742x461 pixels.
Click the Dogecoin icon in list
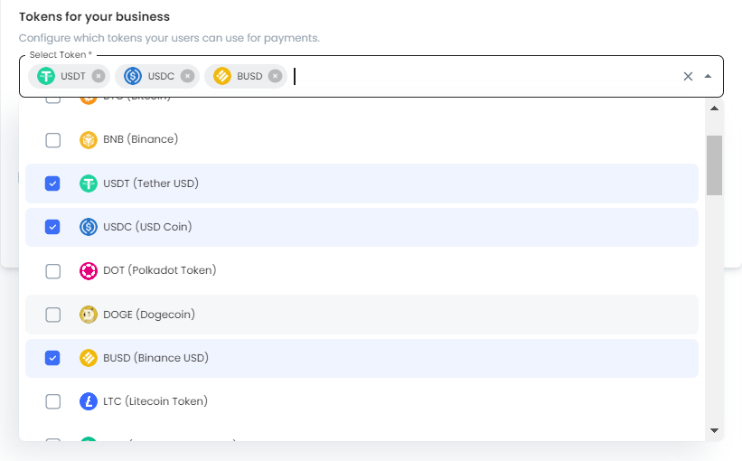(89, 315)
